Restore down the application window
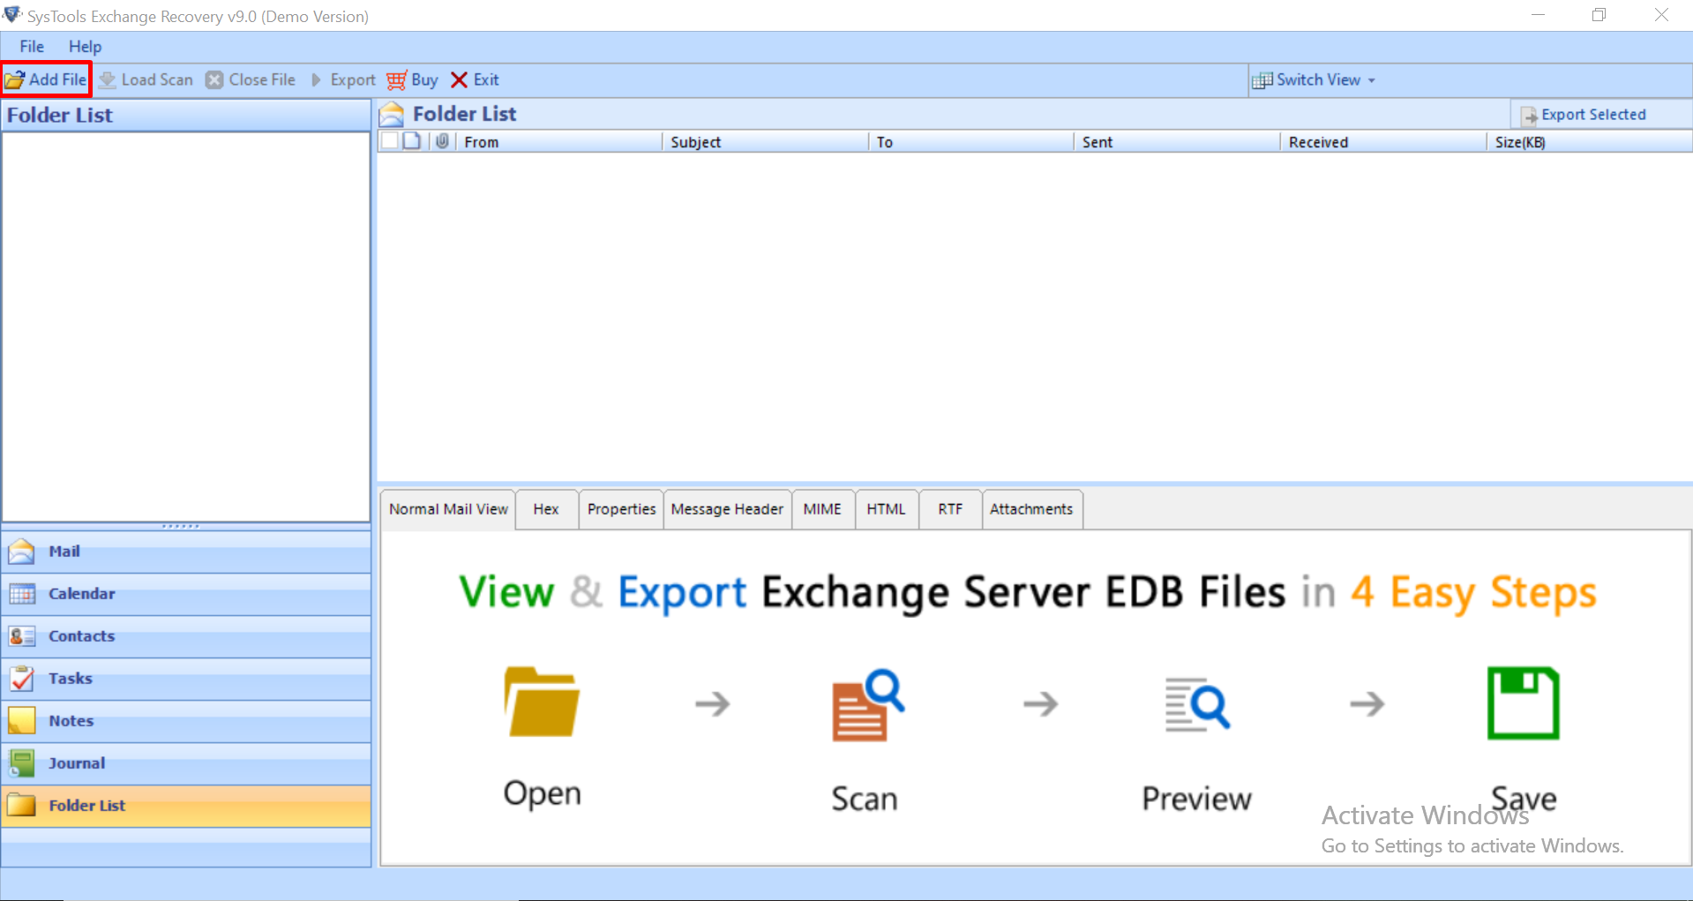 tap(1599, 15)
